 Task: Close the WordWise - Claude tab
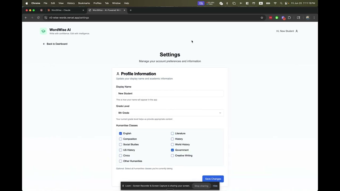click(x=83, y=10)
